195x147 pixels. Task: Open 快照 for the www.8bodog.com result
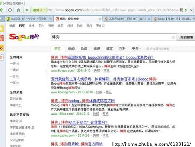pyautogui.click(x=99, y=92)
